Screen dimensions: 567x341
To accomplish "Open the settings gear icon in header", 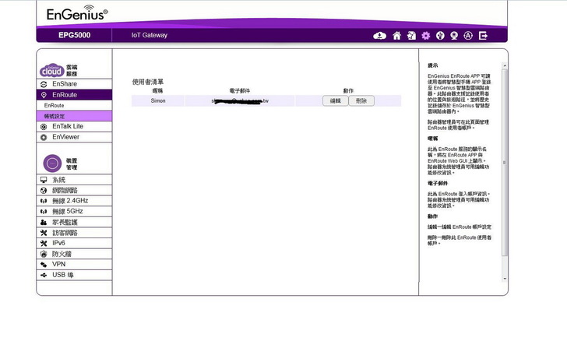I will 425,35.
